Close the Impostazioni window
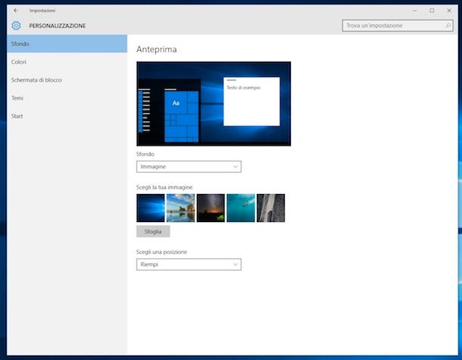Viewport: 462px width, 360px height. pyautogui.click(x=449, y=11)
